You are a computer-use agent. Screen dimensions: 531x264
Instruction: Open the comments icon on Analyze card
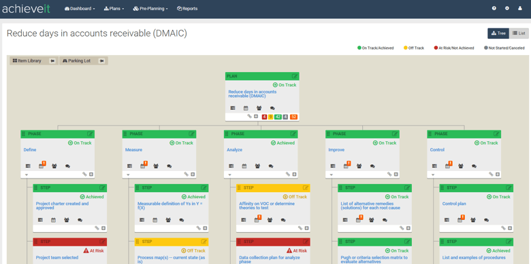[x=270, y=166]
